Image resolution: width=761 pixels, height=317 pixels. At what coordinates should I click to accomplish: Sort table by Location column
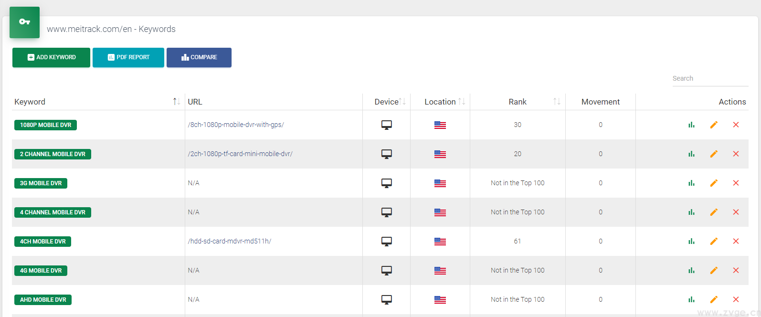[x=461, y=102]
